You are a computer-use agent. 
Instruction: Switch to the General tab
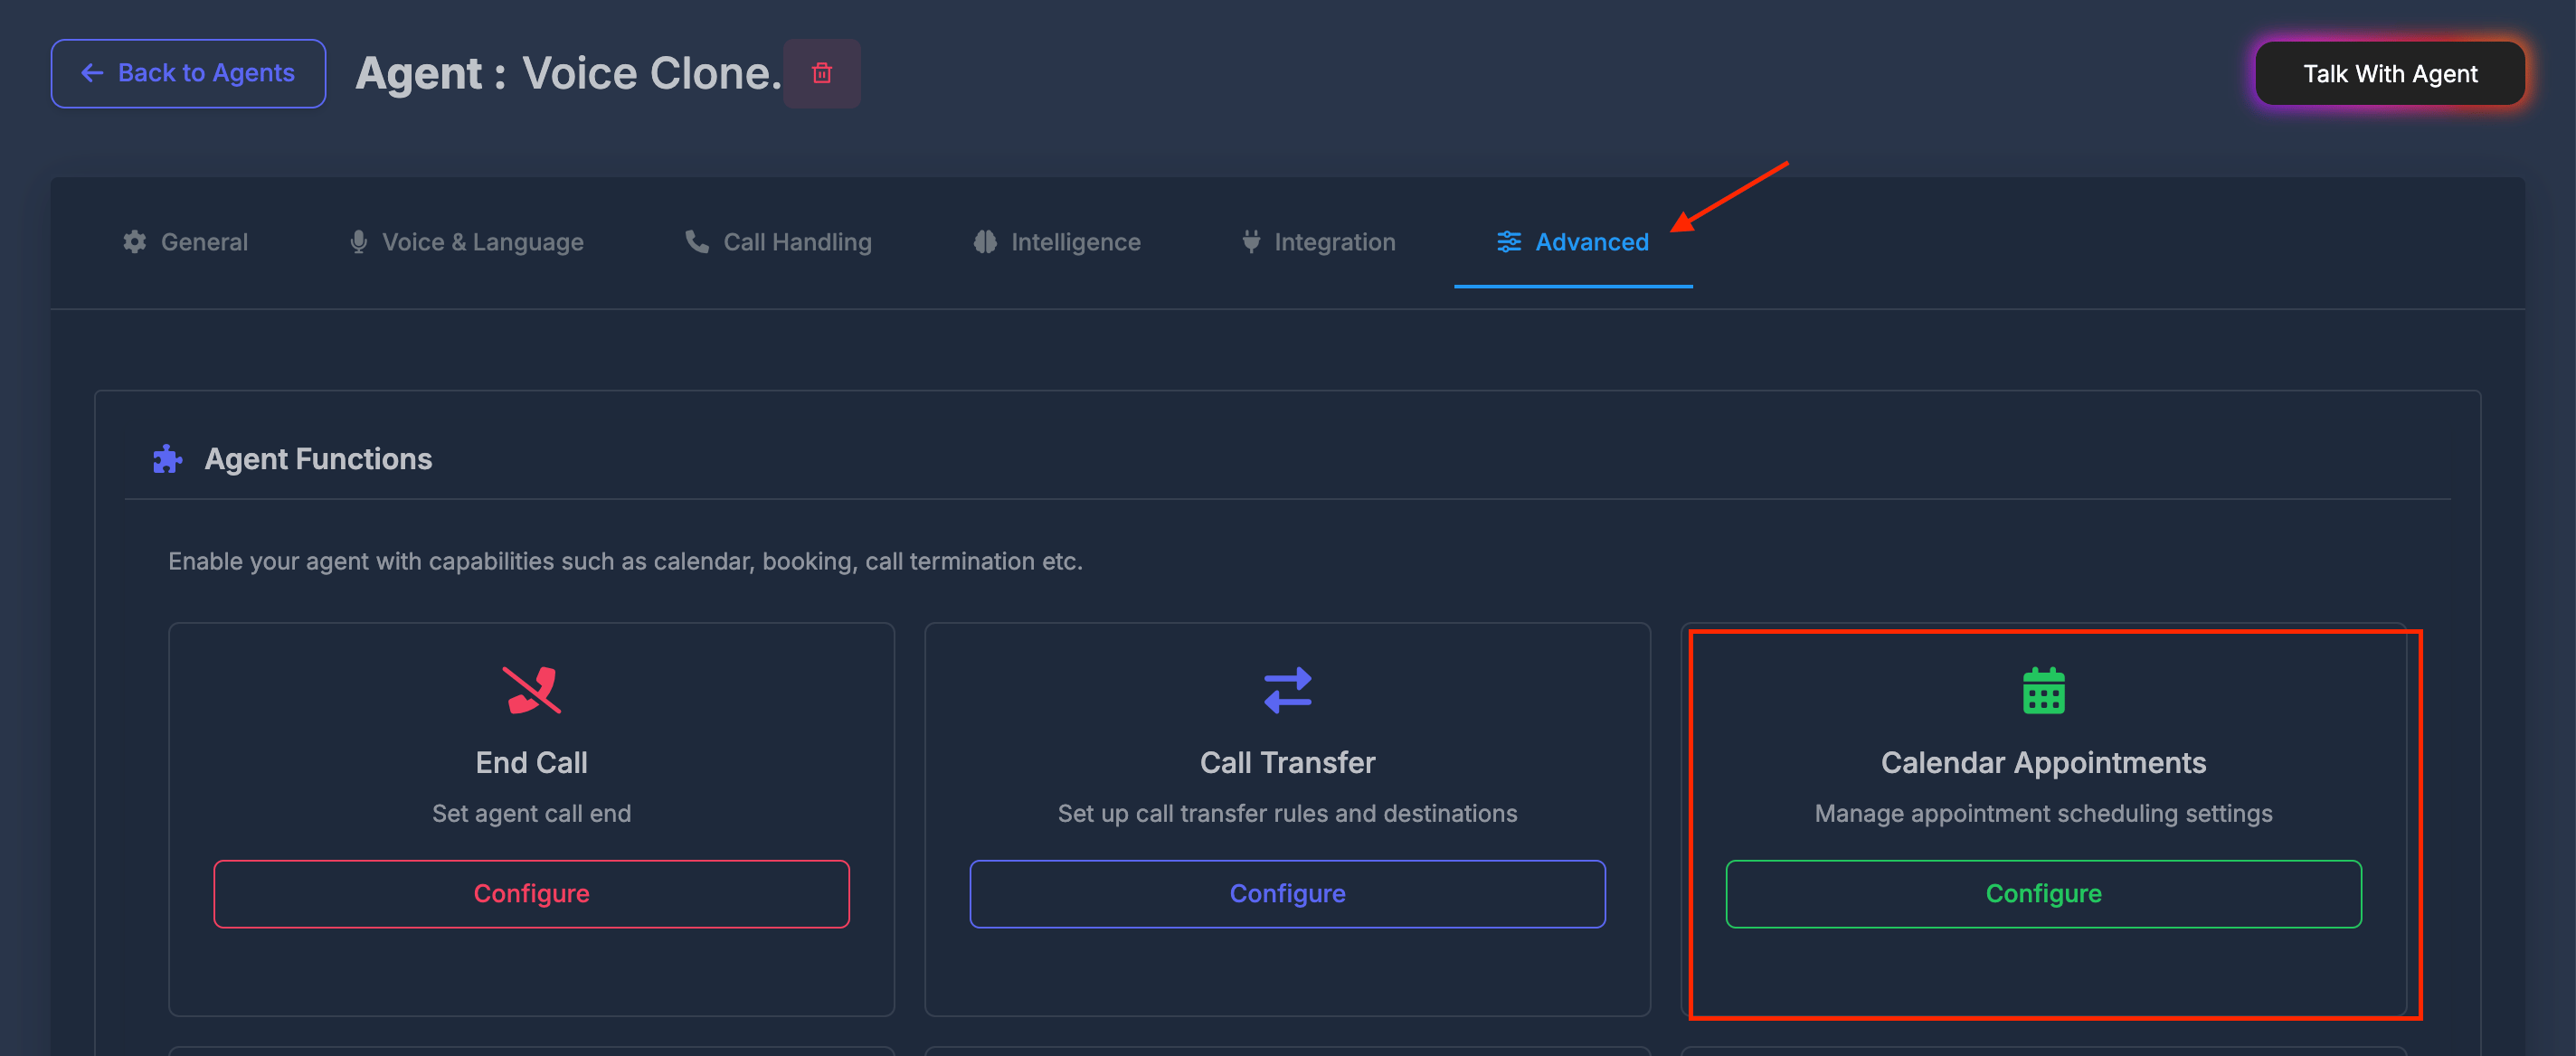[x=185, y=242]
